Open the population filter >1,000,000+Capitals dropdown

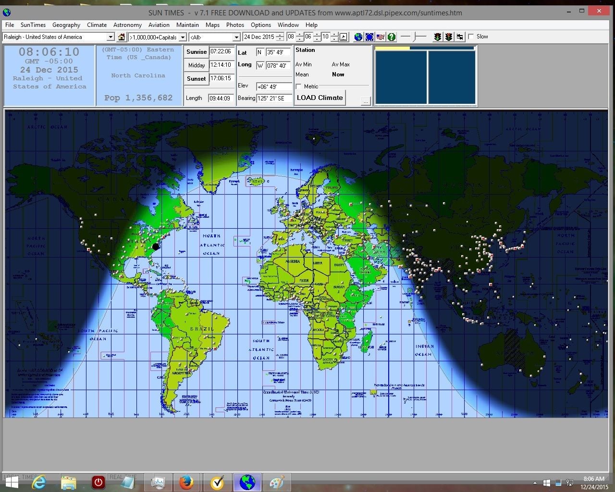tap(183, 37)
